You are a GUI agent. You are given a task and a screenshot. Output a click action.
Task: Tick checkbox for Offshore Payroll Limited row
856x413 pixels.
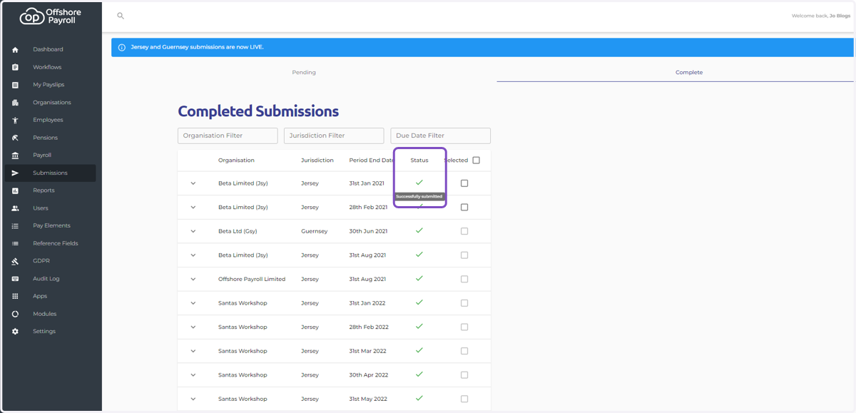point(464,279)
